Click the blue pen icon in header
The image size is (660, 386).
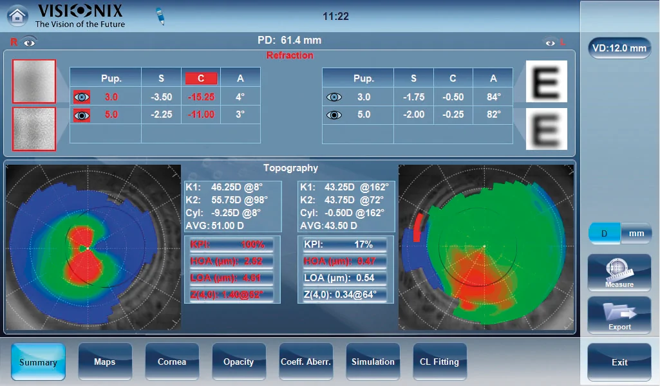point(160,17)
